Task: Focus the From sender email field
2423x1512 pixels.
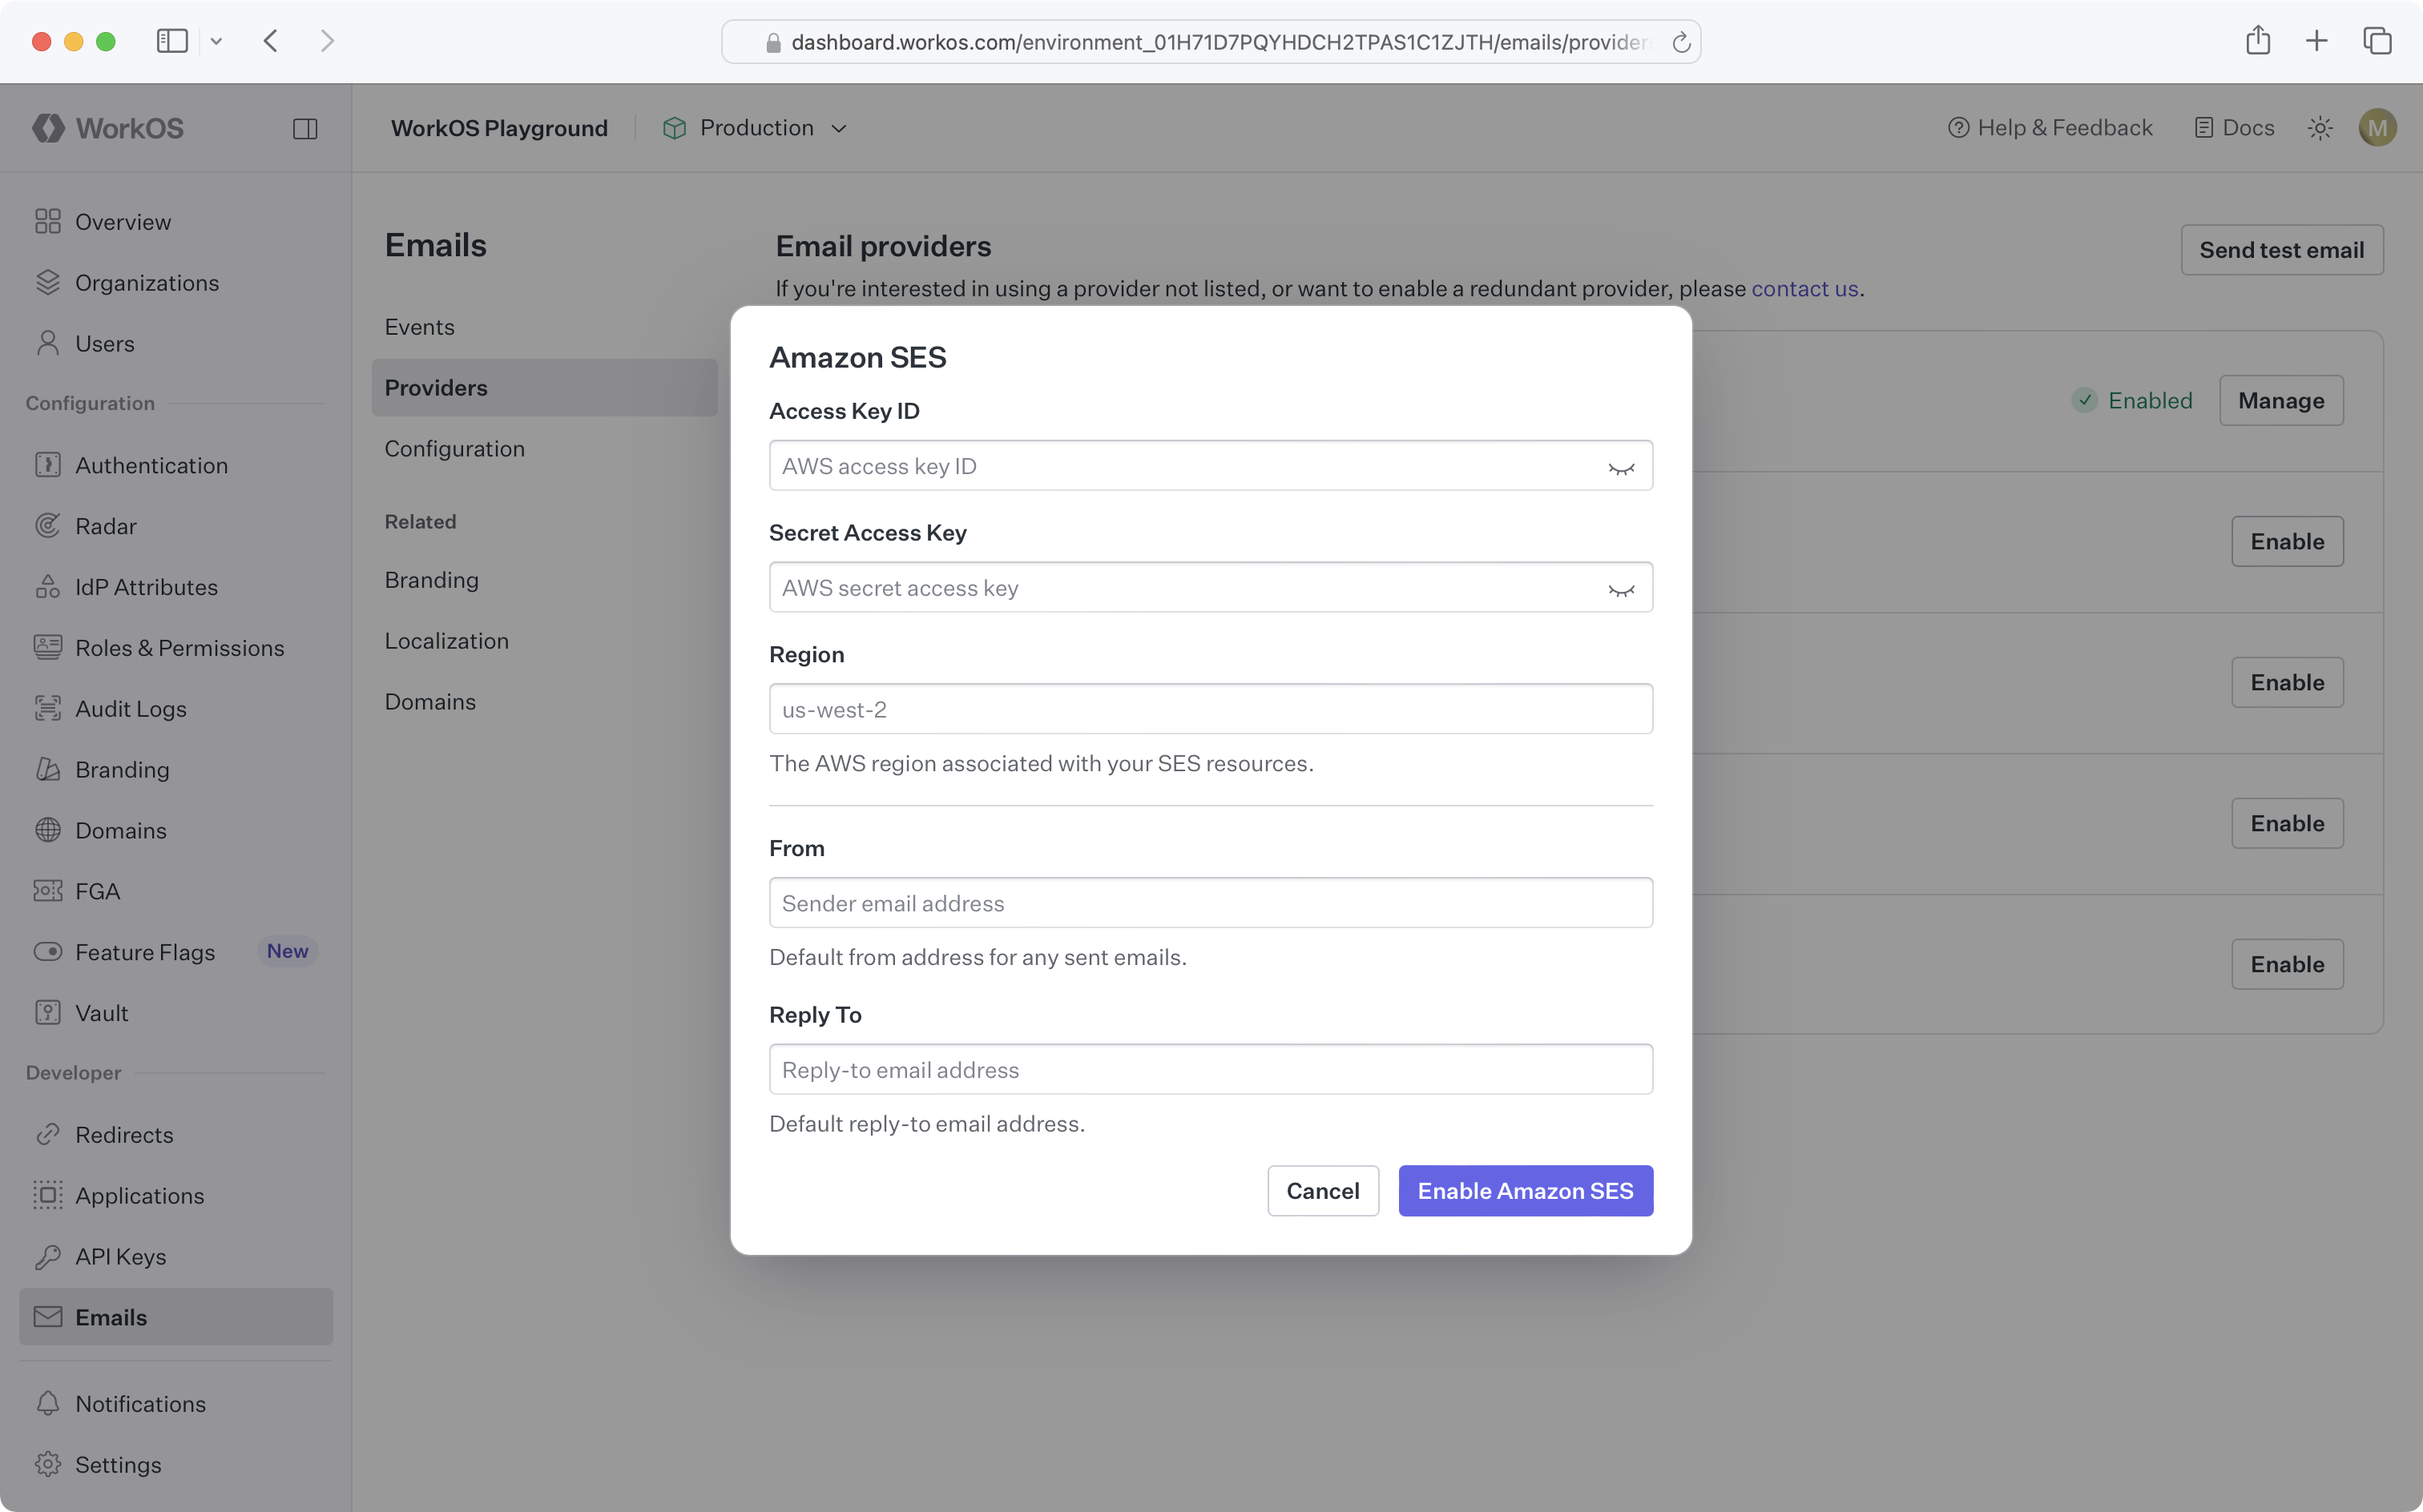Action: tap(1211, 903)
